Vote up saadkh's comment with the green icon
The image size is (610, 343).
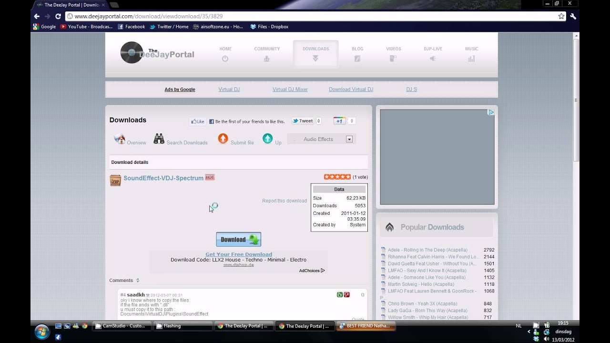(x=340, y=295)
